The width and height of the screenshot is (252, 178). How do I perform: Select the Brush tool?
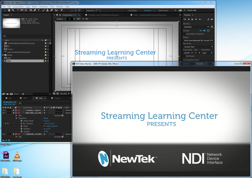[43, 10]
